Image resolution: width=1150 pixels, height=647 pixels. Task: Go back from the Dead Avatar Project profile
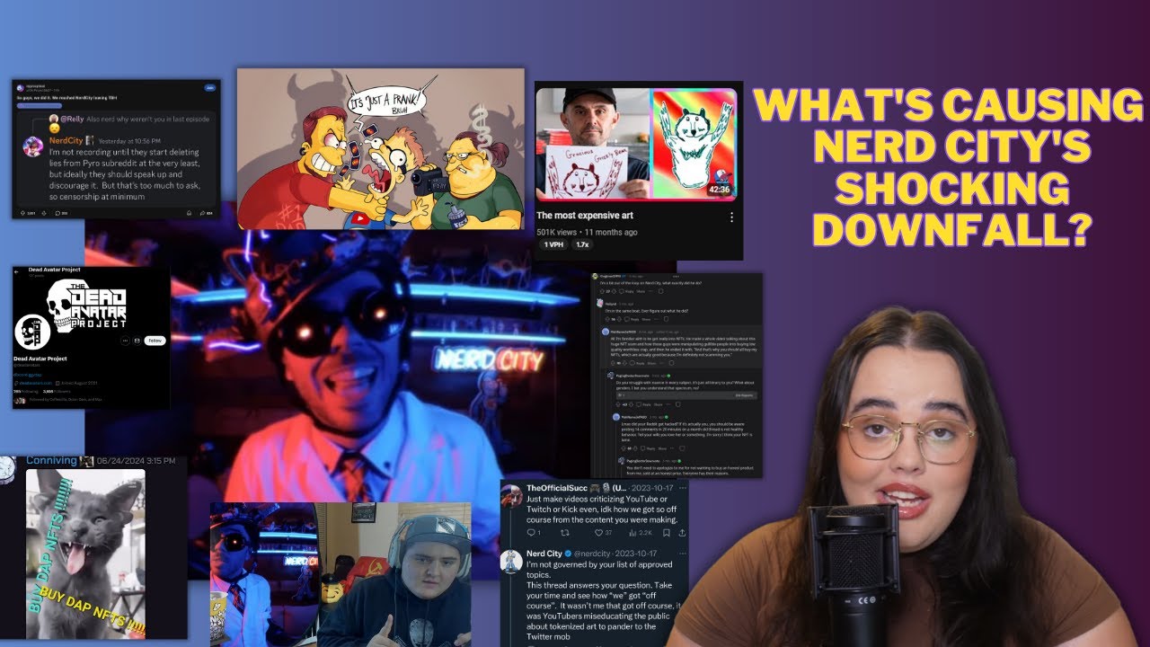(16, 271)
